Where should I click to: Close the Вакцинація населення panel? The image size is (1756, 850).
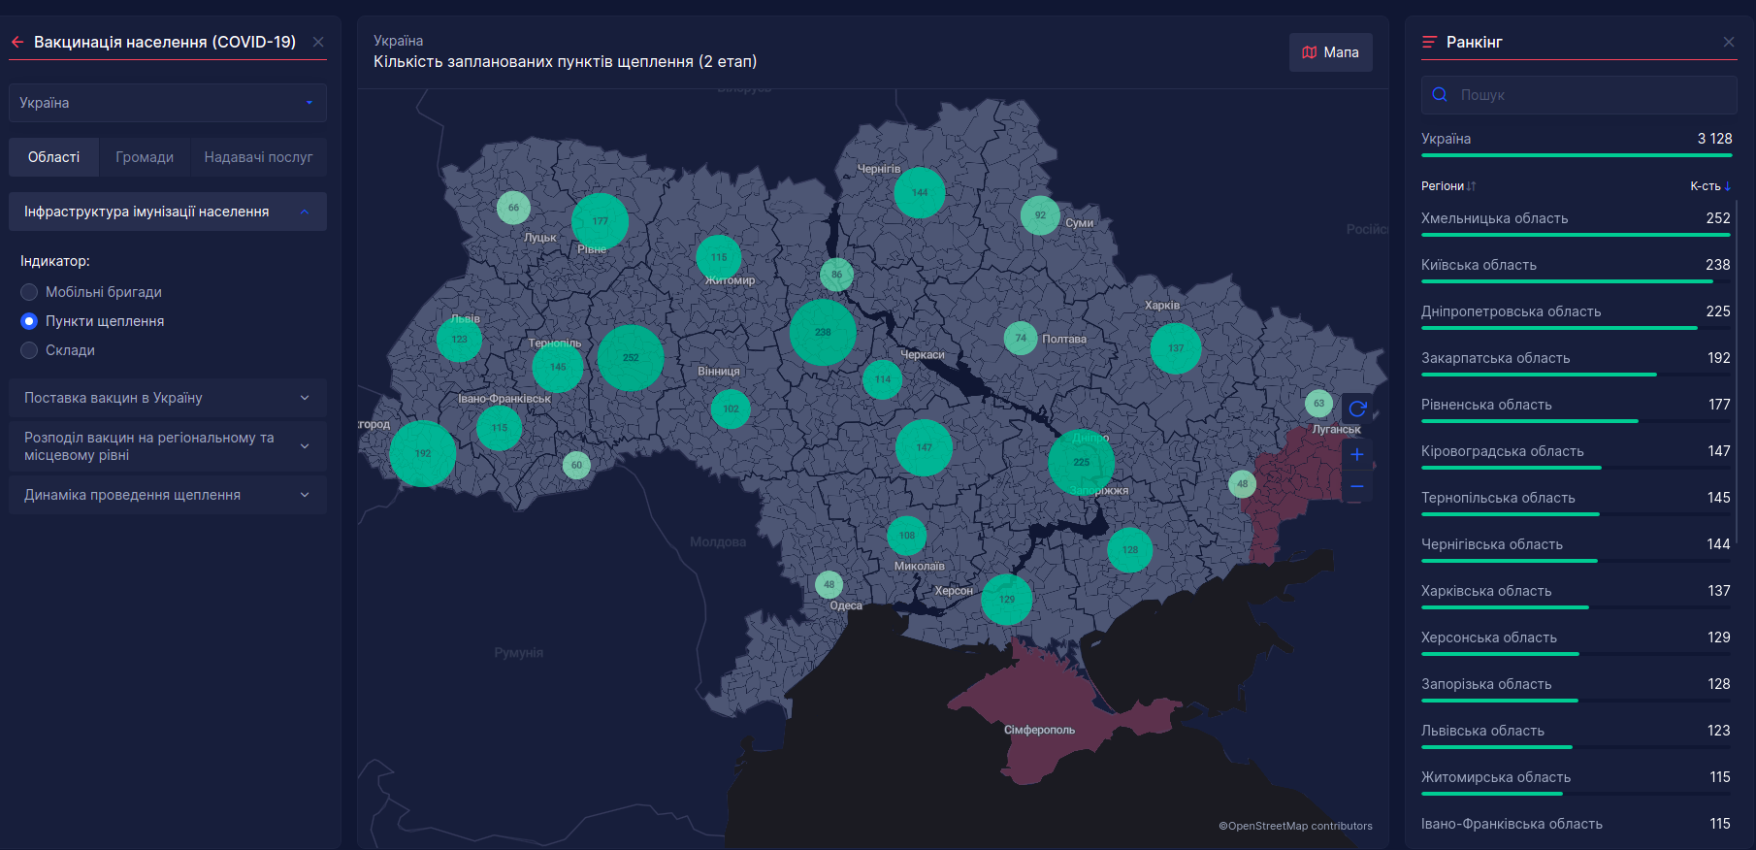point(318,42)
